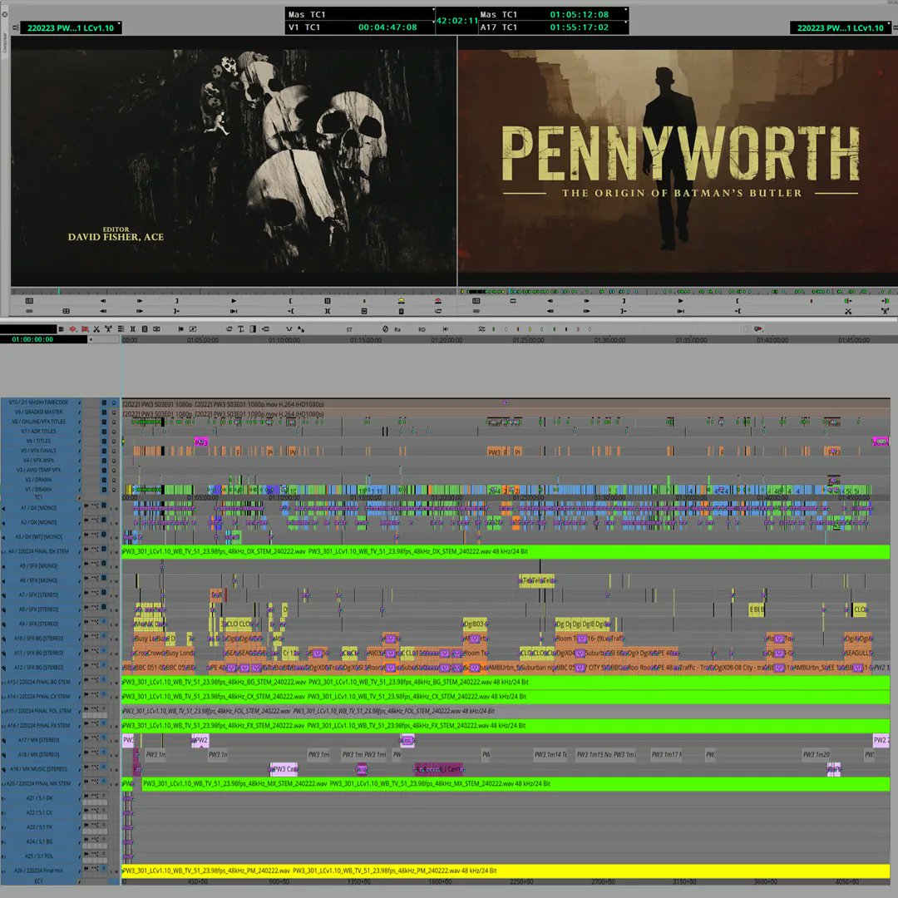Open timeline fast menu hamburger
The image size is (898, 898).
[x=61, y=328]
